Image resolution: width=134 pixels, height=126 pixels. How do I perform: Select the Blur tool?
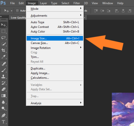coord(4,102)
